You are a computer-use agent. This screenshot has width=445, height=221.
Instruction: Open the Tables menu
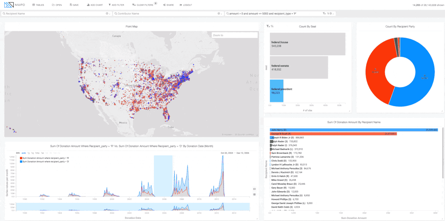38,5
